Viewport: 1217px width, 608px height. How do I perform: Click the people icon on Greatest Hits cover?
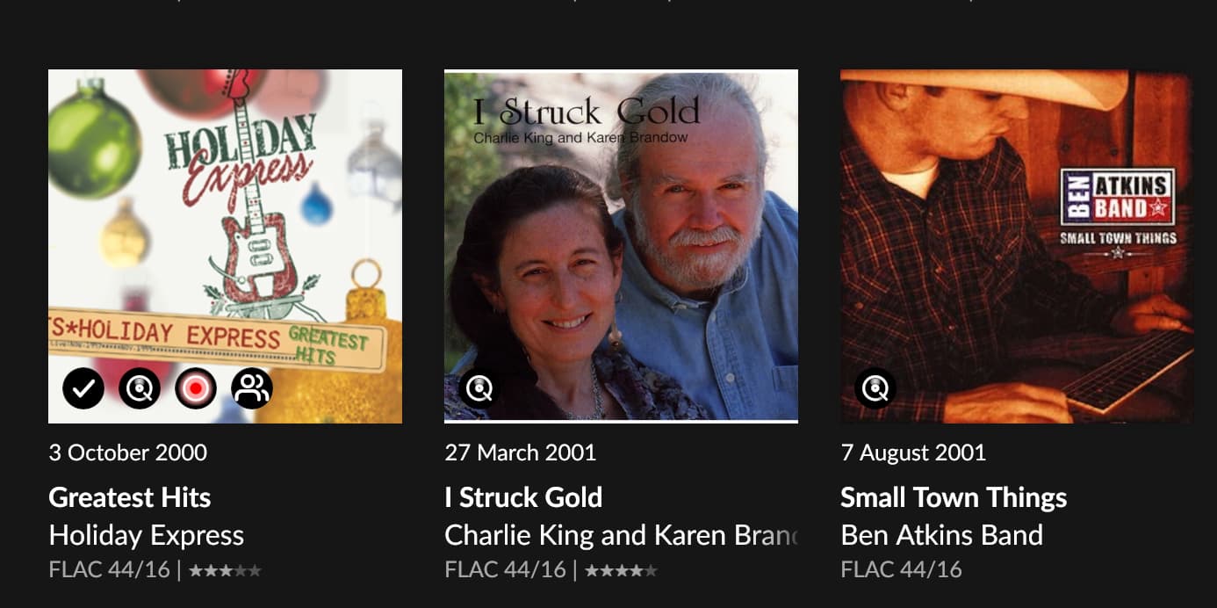pyautogui.click(x=252, y=388)
